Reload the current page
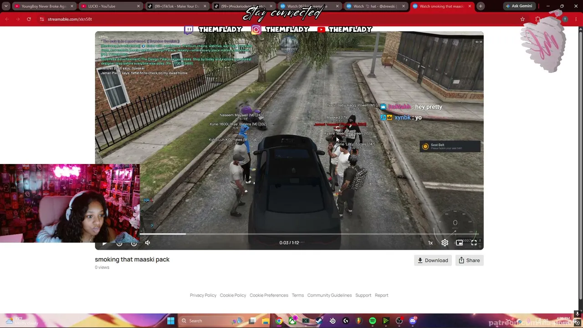Viewport: 583px width, 328px height. [x=29, y=19]
